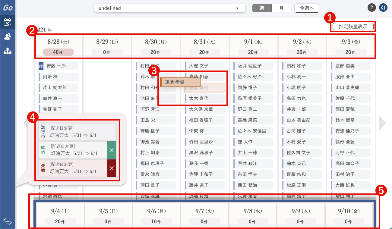
Task: Open the calendar schedule sidebar icon
Action: click(8, 22)
